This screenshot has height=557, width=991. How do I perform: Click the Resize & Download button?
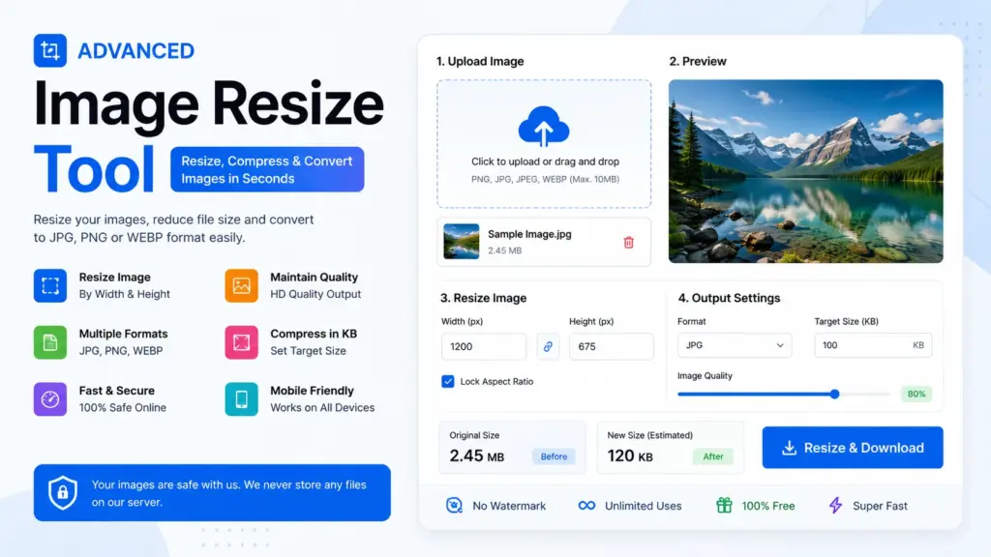tap(853, 448)
